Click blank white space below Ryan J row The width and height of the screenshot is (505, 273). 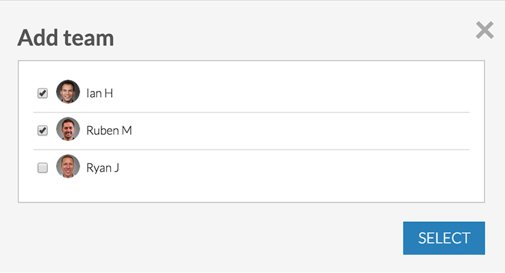click(x=251, y=194)
